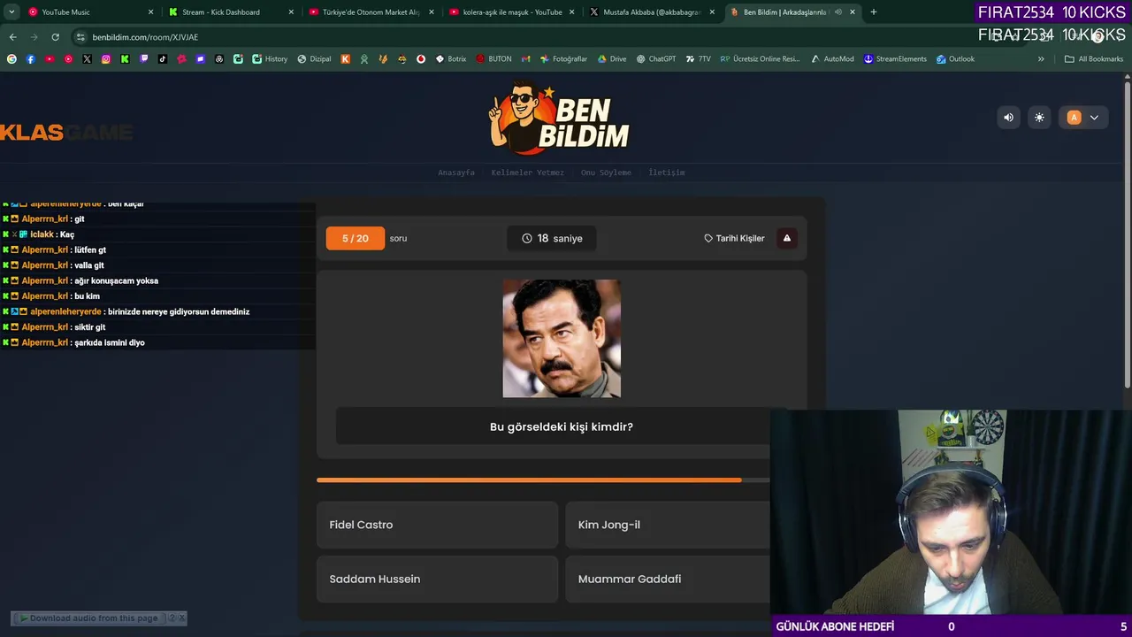Open a new browser tab
The image size is (1132, 637).
874,12
